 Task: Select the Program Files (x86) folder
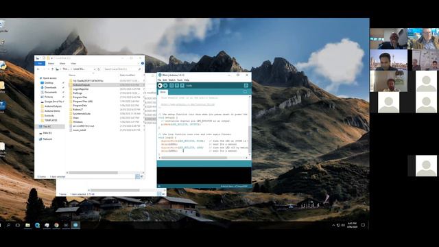[x=106, y=102]
